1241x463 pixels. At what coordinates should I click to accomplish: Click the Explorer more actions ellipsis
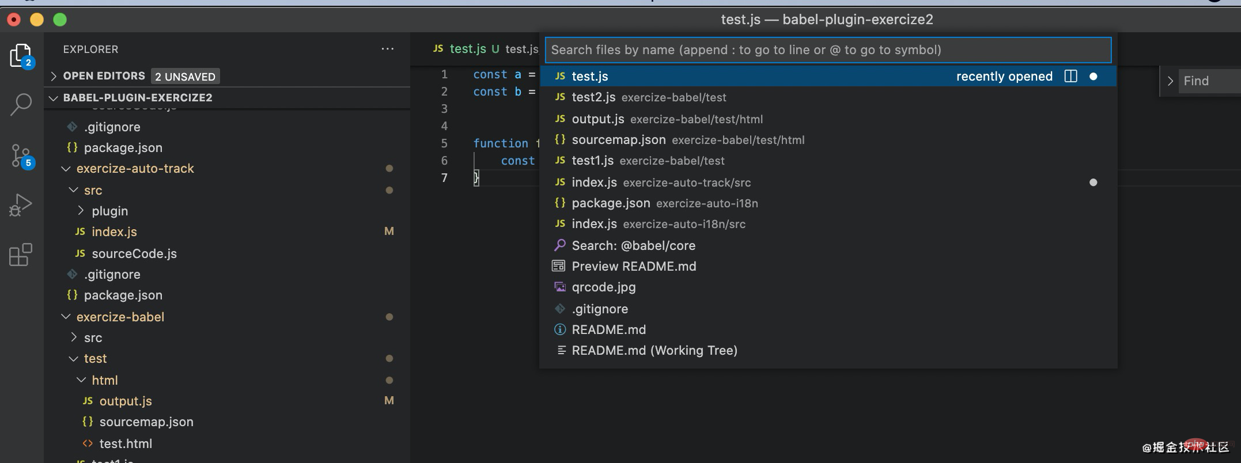pos(388,49)
